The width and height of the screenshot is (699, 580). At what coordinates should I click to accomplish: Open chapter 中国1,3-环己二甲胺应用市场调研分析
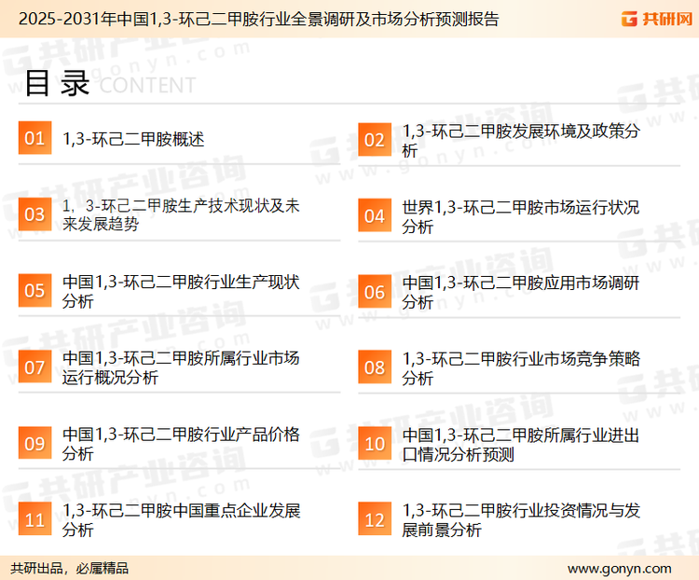(x=521, y=292)
